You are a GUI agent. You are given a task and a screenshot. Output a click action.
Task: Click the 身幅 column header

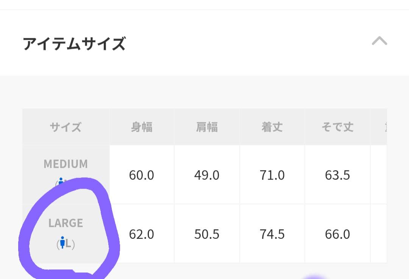click(x=142, y=127)
